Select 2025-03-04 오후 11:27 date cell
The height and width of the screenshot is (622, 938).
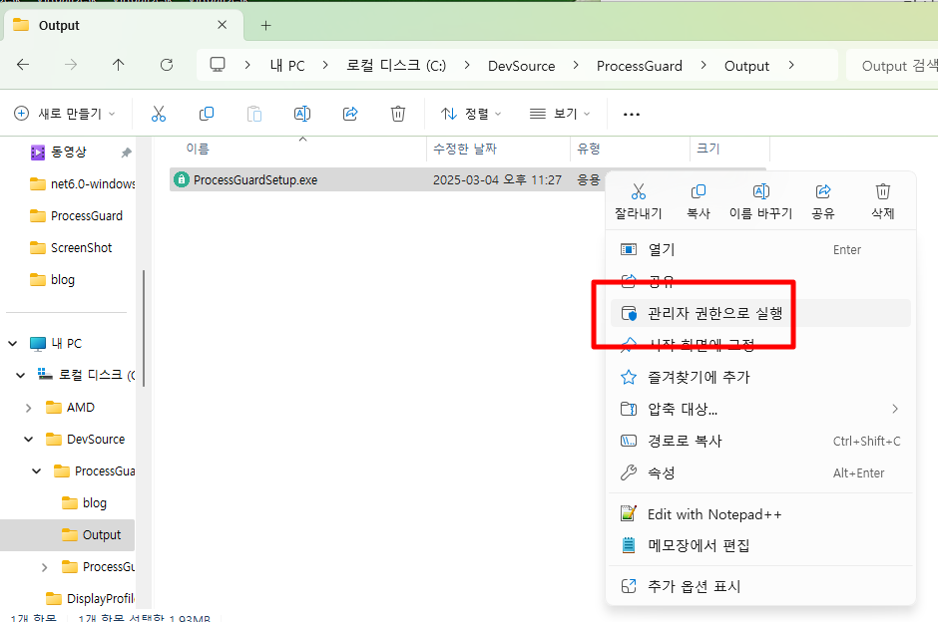pos(497,179)
